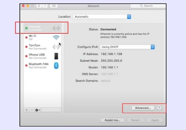Select the Bluetooth PAN network service
Screen dimensions: 186x130
coord(42,66)
